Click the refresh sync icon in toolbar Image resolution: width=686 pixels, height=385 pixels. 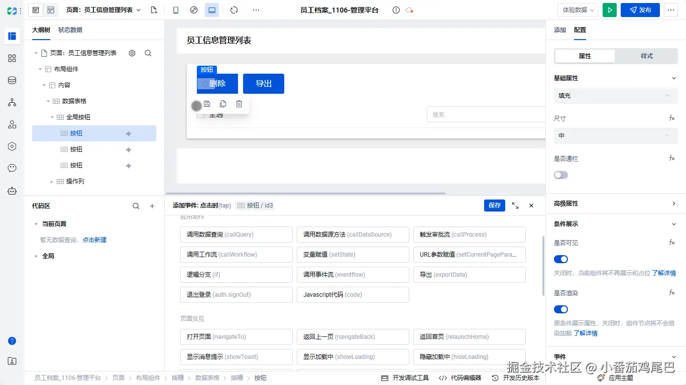pos(234,10)
